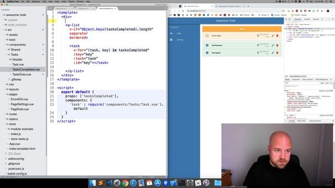
Task: Open Safari from the Dock
Action: pyautogui.click(x=133, y=183)
